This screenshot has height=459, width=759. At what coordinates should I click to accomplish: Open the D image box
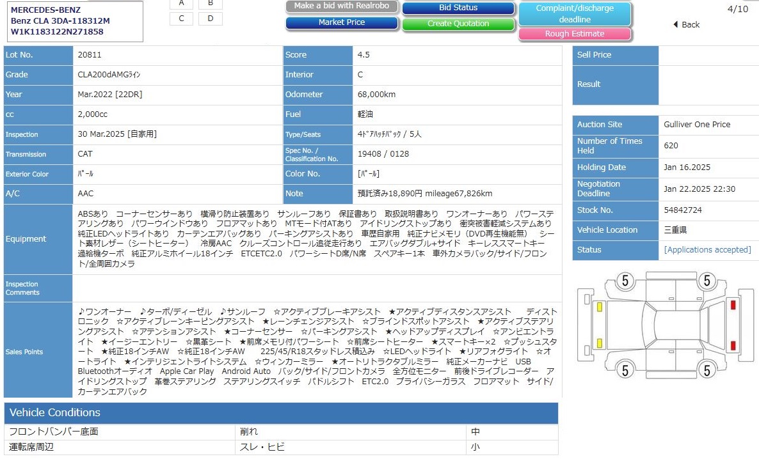(211, 18)
